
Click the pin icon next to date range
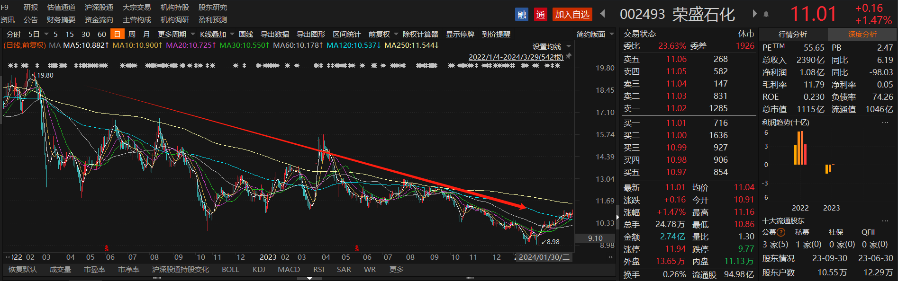click(x=569, y=56)
